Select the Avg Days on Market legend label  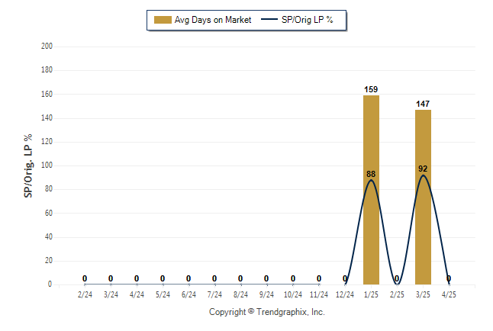[x=213, y=20]
